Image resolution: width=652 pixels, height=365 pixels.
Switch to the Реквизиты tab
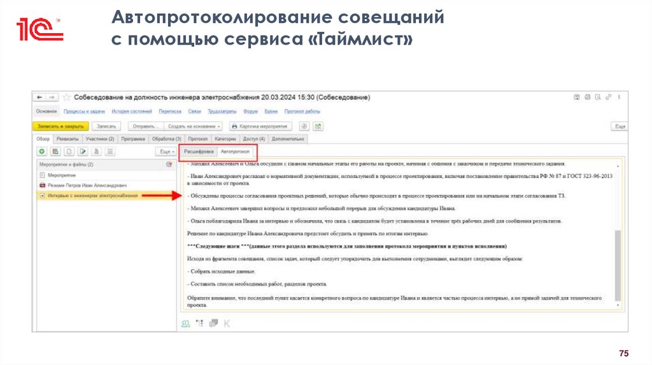[x=67, y=139]
